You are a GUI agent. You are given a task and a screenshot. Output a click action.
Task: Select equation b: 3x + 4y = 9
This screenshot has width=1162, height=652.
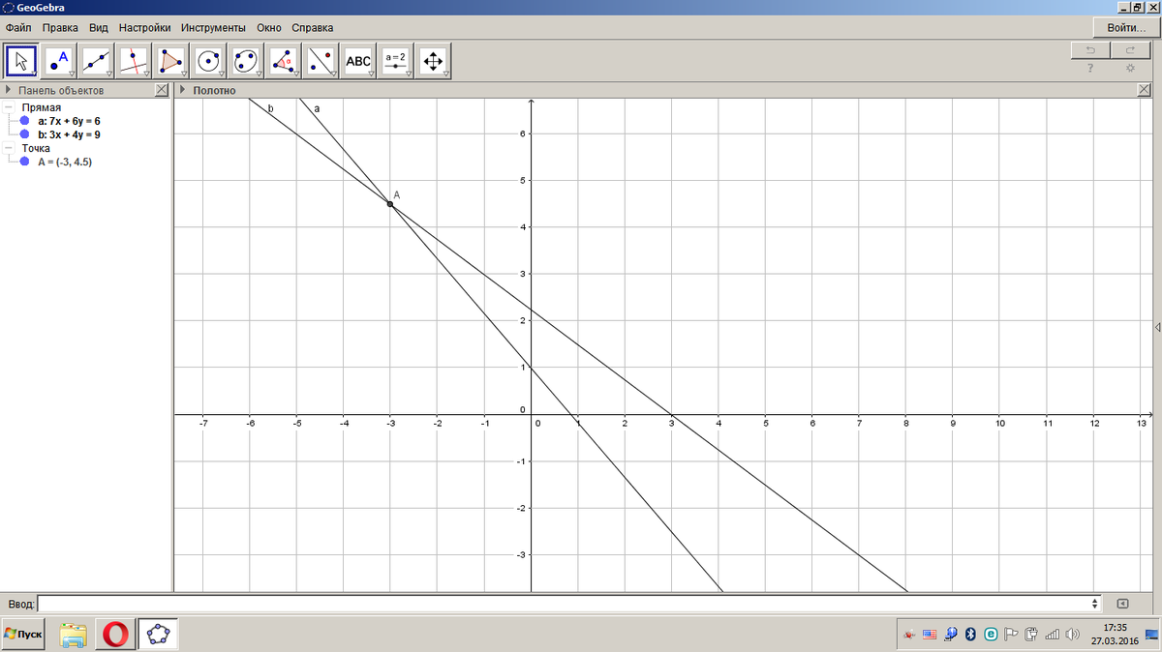69,134
